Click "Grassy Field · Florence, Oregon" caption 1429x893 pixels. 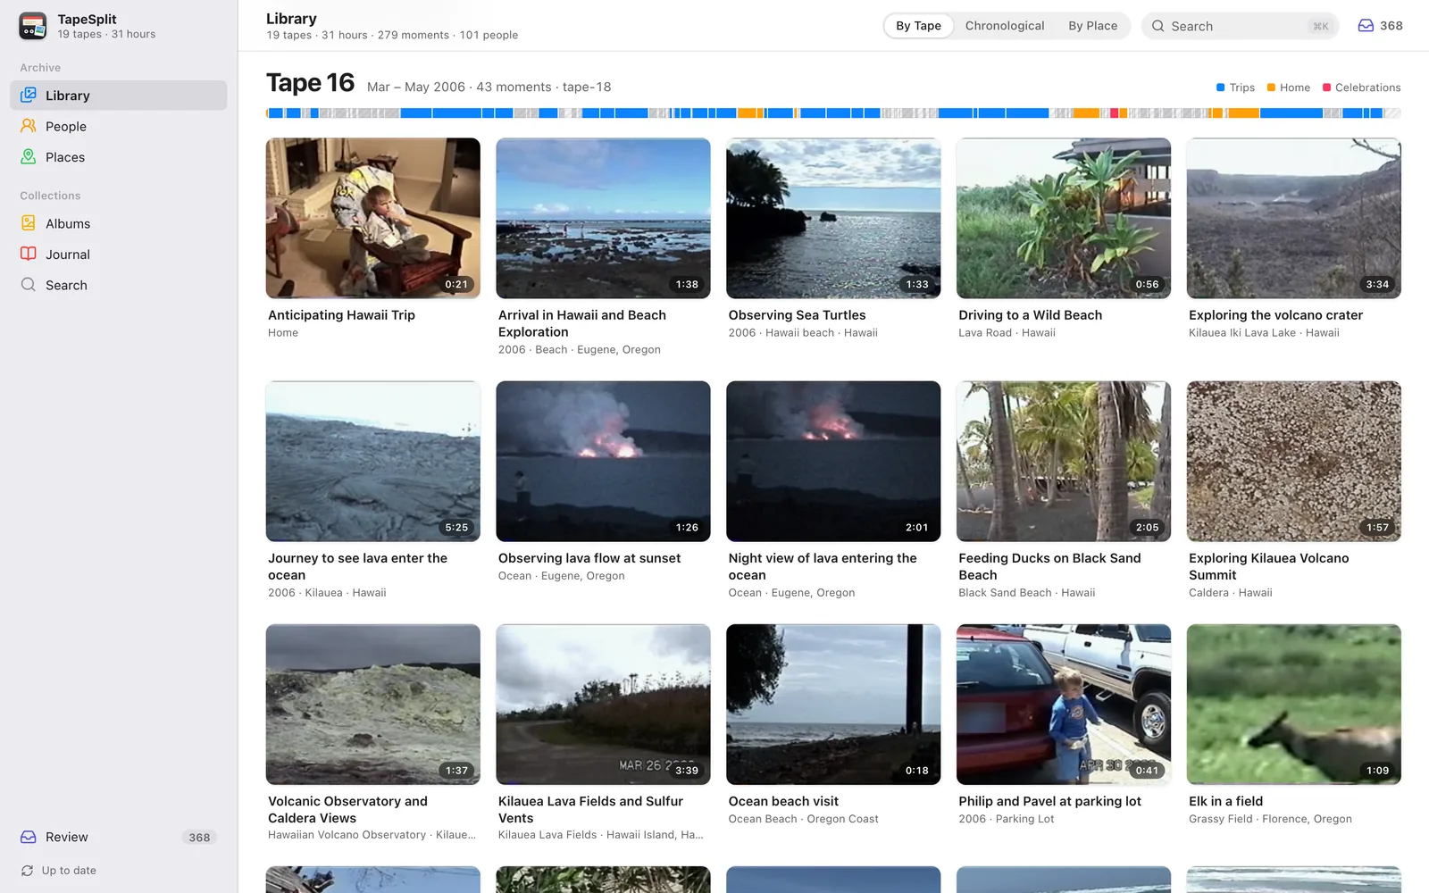(x=1270, y=819)
